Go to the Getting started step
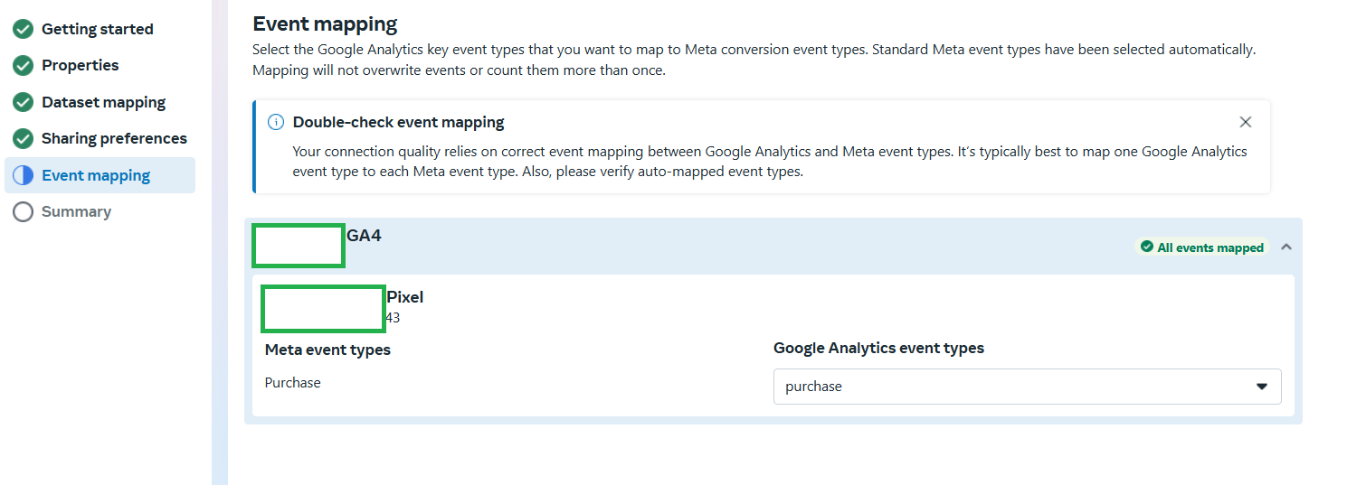The image size is (1347, 485). point(98,29)
